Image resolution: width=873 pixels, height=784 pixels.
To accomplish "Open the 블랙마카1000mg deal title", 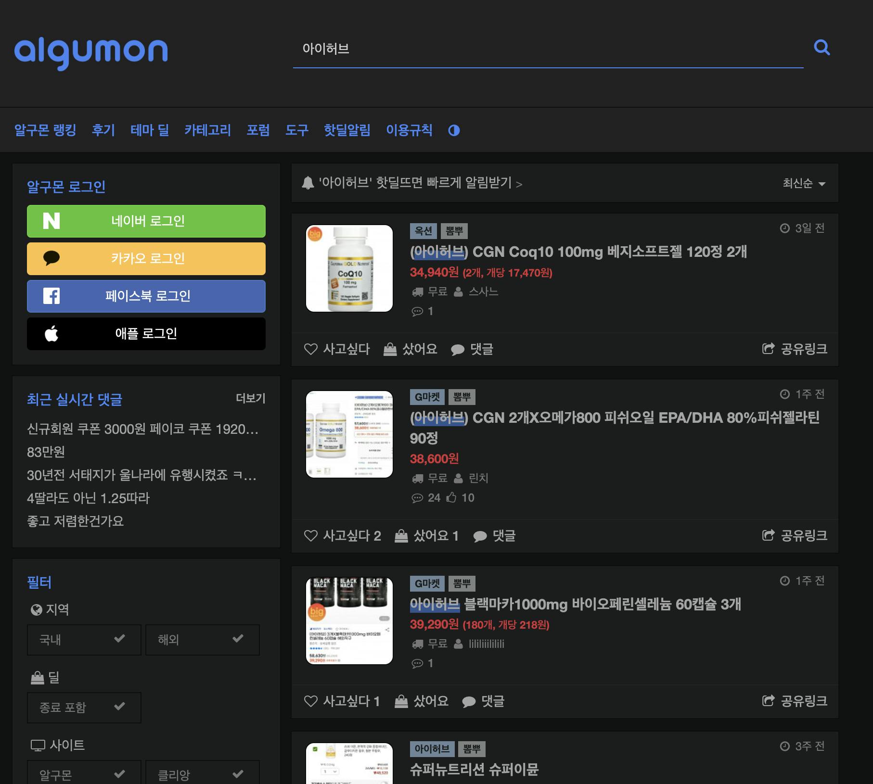I will (x=576, y=604).
